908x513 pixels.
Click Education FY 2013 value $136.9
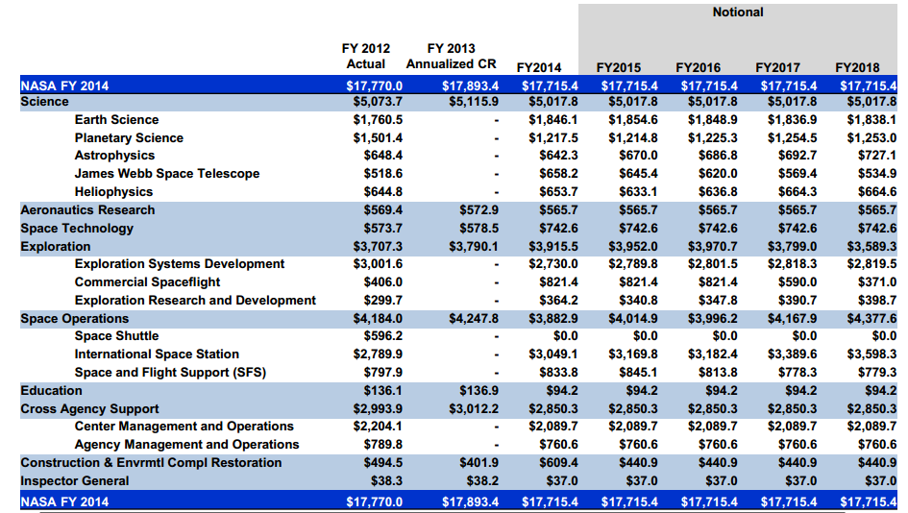pyautogui.click(x=479, y=391)
